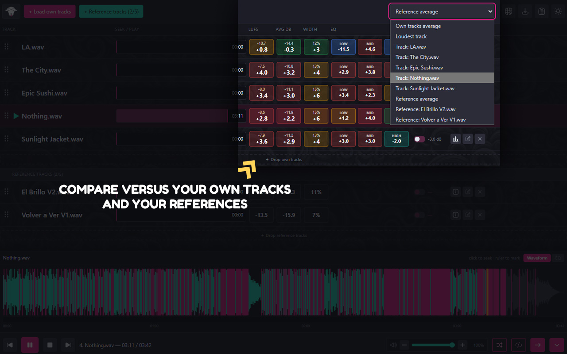Remove Volver a Ver V1 reference with X
567x354 pixels.
[480, 215]
